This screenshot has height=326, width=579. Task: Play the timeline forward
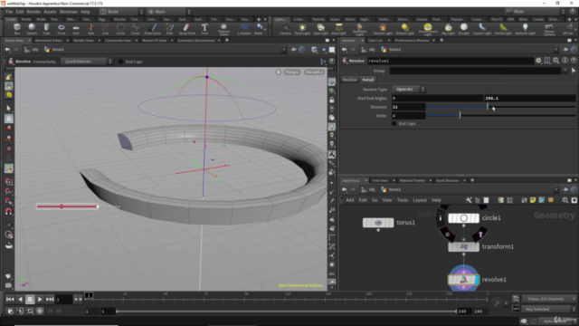40,300
